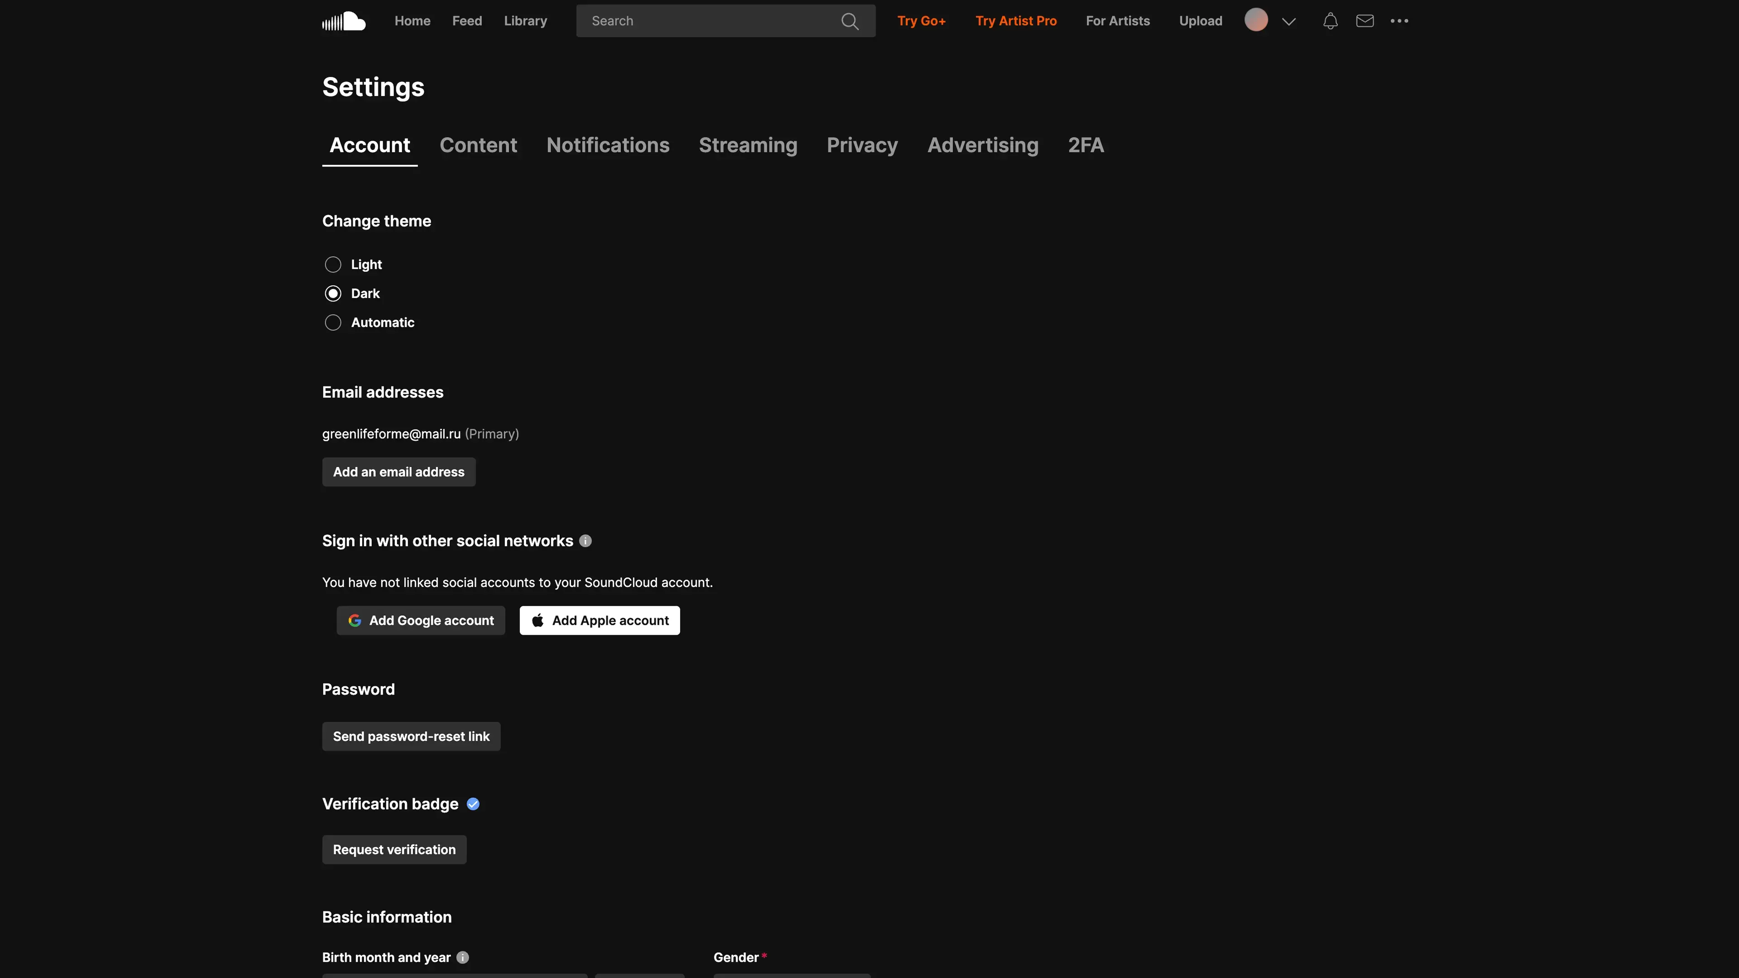Click Add an email address button

[399, 472]
